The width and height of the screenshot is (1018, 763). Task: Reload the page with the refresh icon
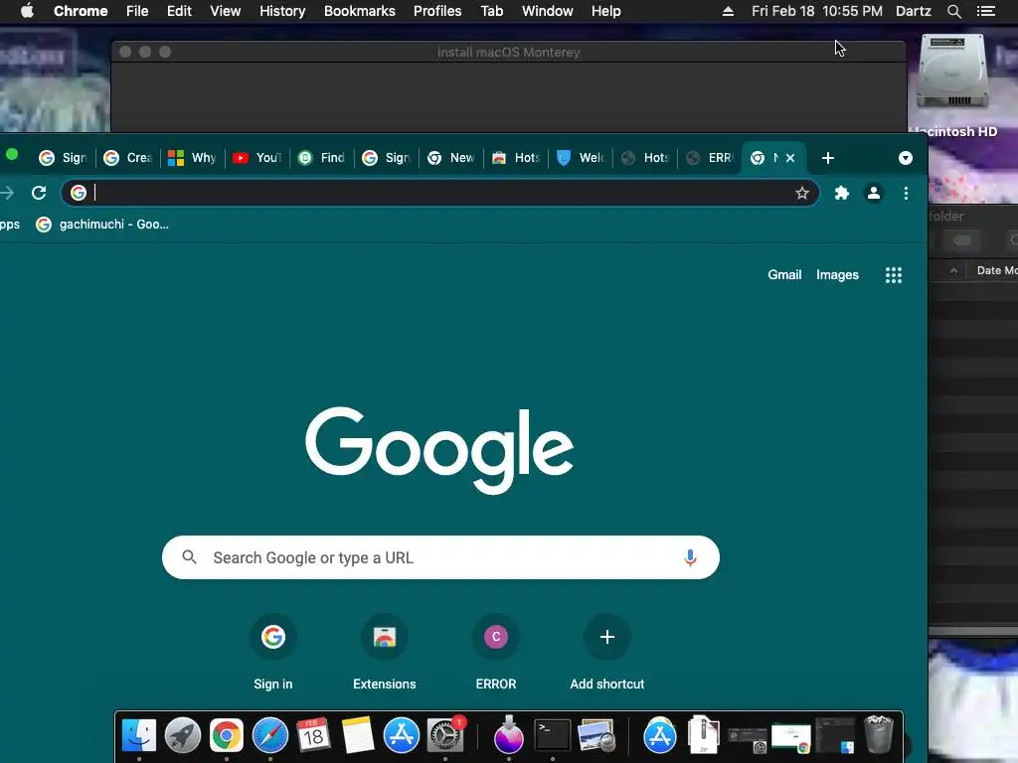(x=39, y=193)
